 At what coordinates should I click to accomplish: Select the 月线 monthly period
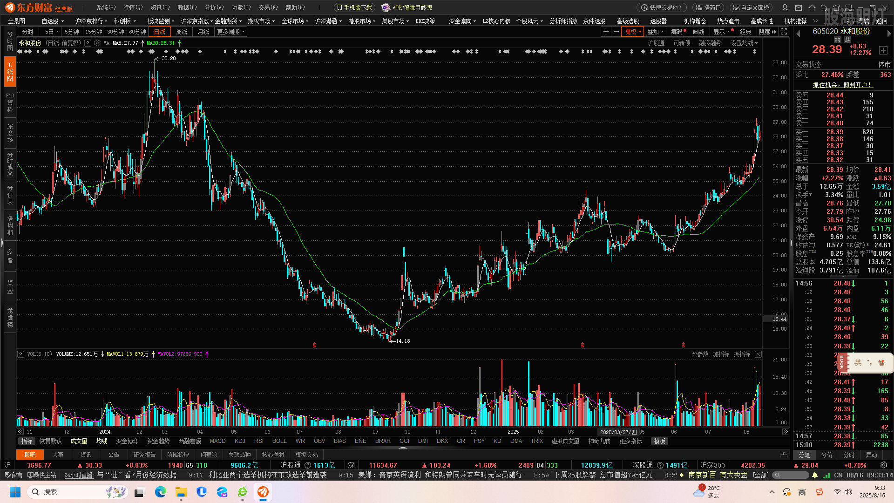[203, 32]
